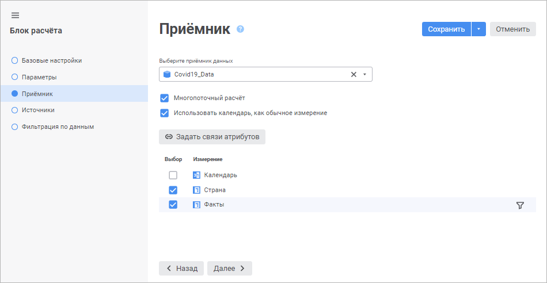
Task: Click the Страна dimension icon
Action: pos(196,190)
